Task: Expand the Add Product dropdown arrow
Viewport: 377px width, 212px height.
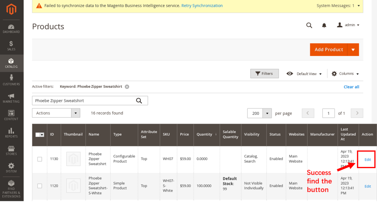Action: (x=353, y=50)
